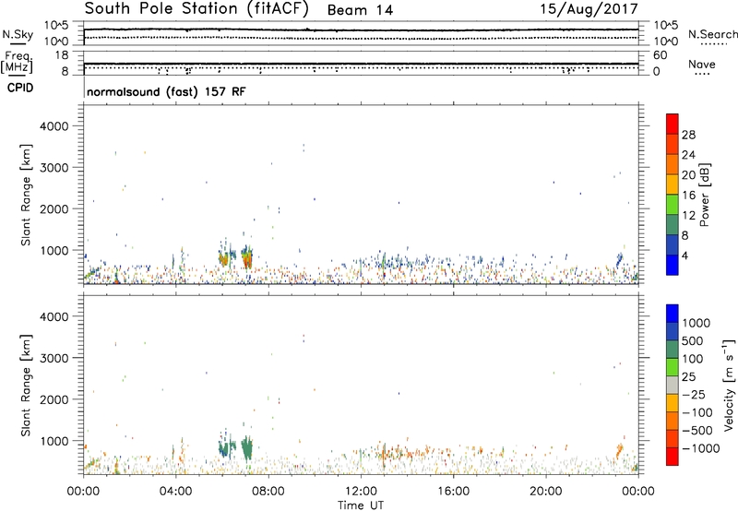Click the 'Nave' legend label
Viewport: 738px width, 511px height.
pyautogui.click(x=702, y=64)
